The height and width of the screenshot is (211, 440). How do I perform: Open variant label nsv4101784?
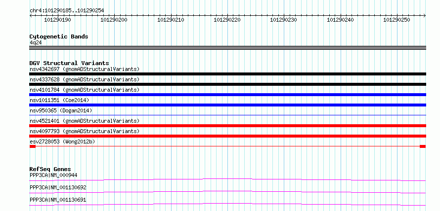click(x=85, y=90)
